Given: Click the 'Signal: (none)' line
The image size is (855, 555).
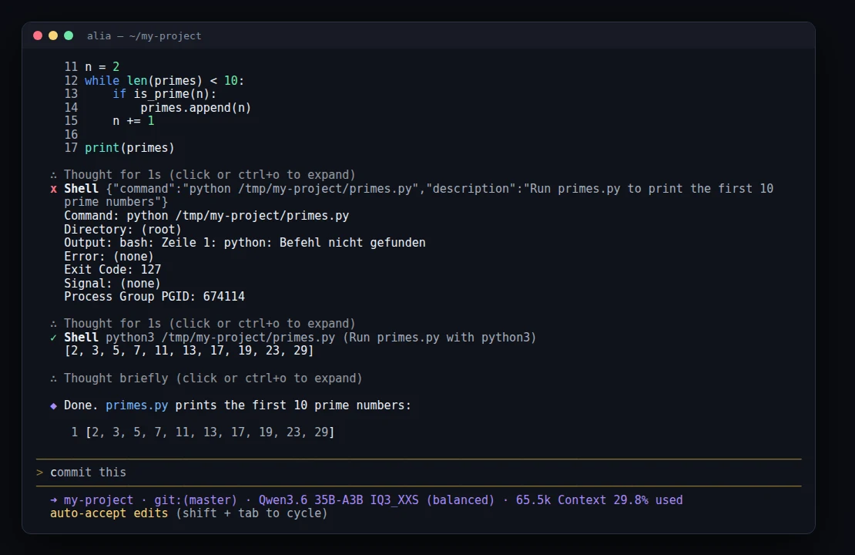Looking at the screenshot, I should click(112, 283).
